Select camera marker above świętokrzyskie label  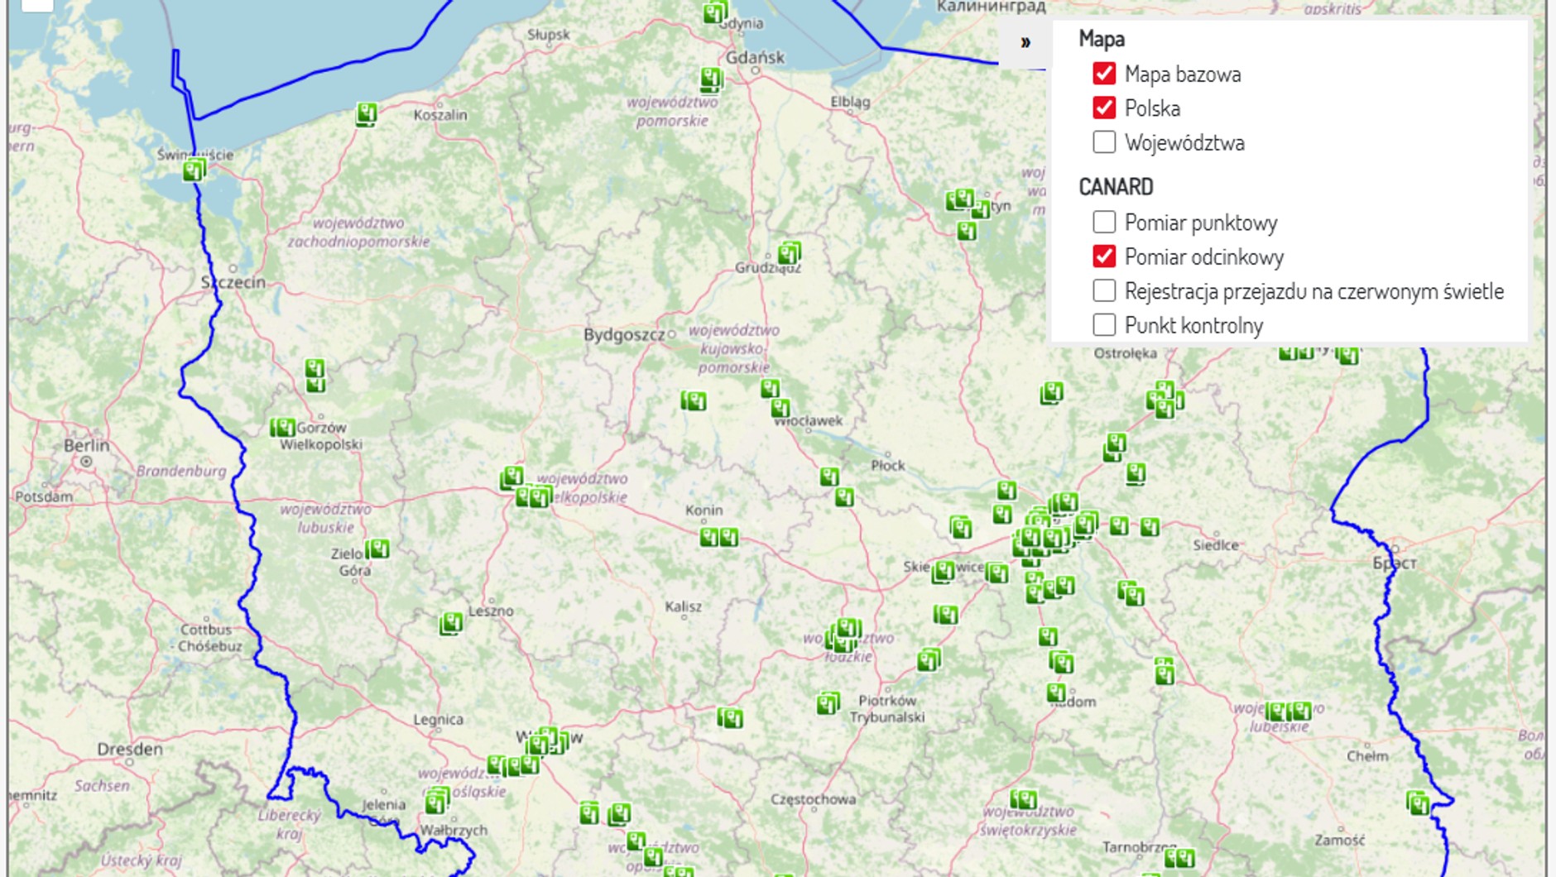(x=1024, y=799)
